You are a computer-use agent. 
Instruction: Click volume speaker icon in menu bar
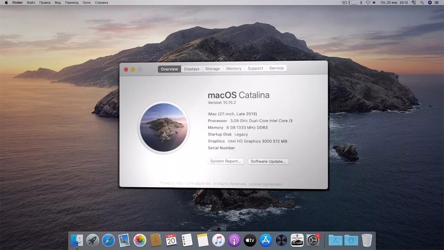pos(374,2)
